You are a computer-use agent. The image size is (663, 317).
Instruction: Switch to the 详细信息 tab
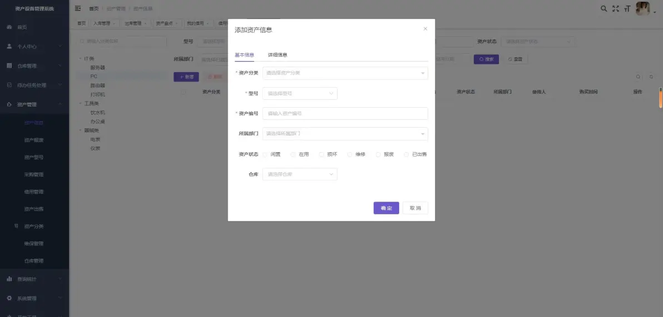278,55
